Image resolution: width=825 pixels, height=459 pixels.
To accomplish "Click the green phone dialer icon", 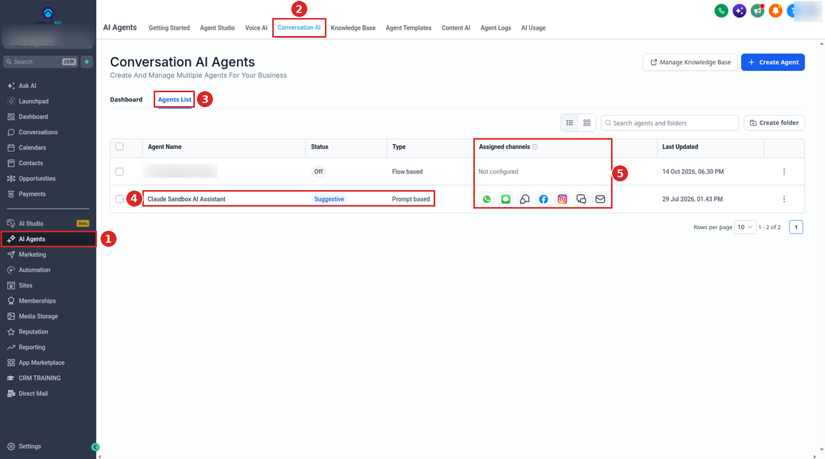I will (x=721, y=10).
